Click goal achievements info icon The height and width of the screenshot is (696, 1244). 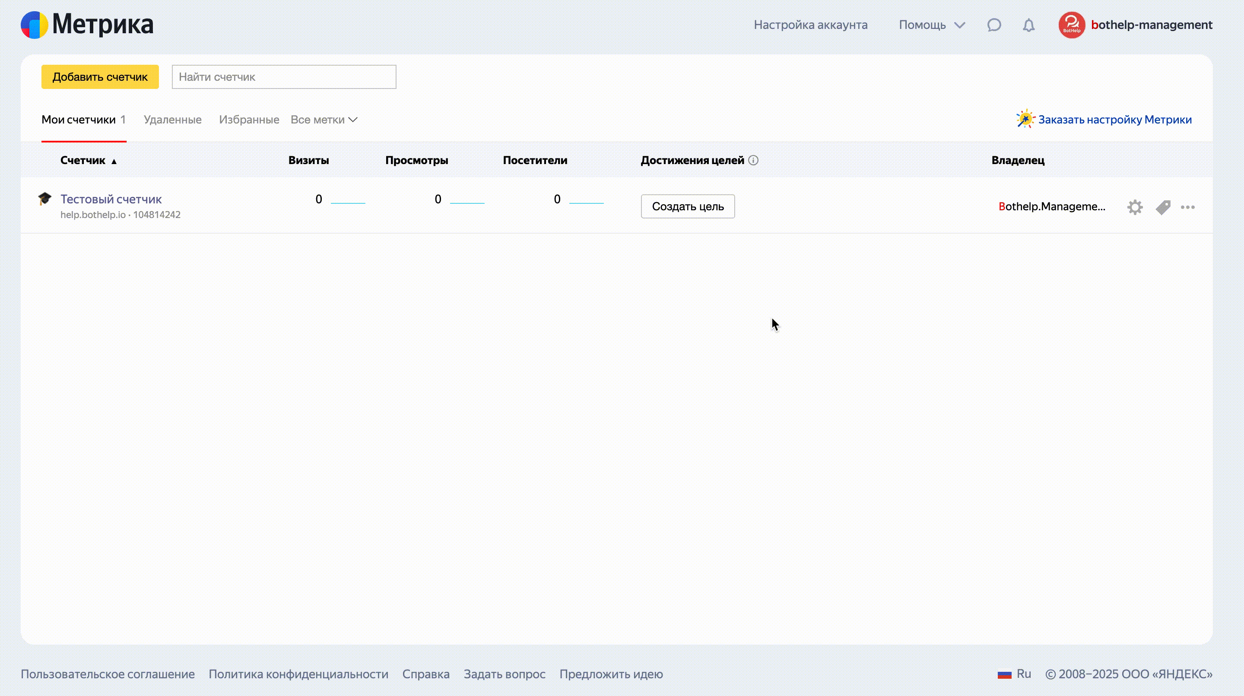click(753, 160)
